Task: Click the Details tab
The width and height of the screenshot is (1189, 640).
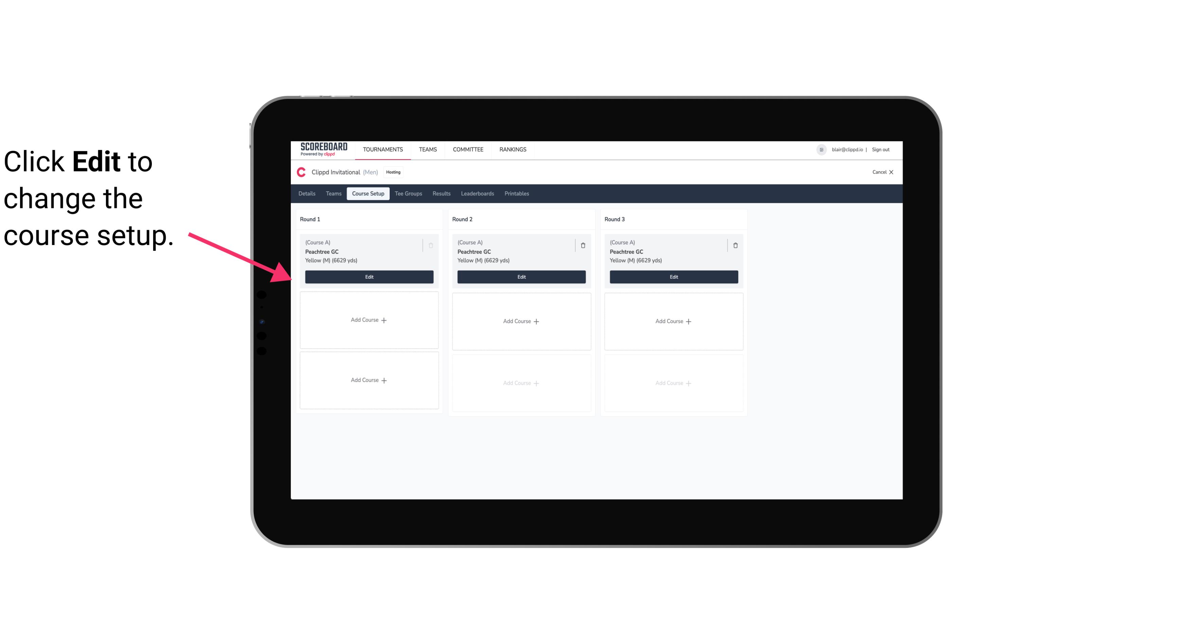Action: point(307,194)
